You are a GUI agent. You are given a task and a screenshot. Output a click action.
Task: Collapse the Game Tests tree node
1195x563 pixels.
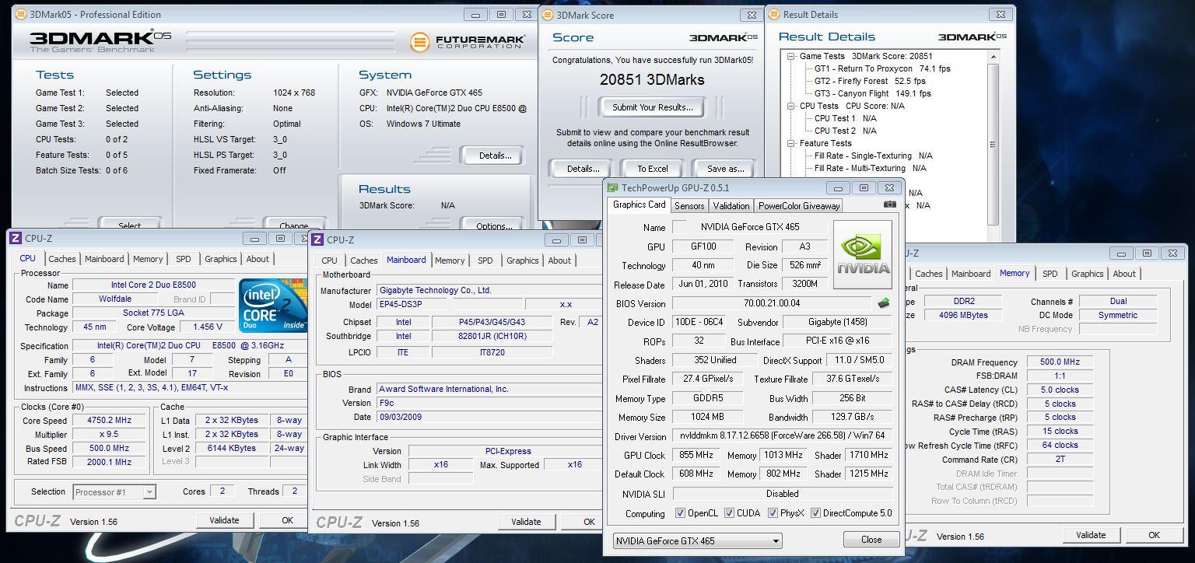click(791, 56)
